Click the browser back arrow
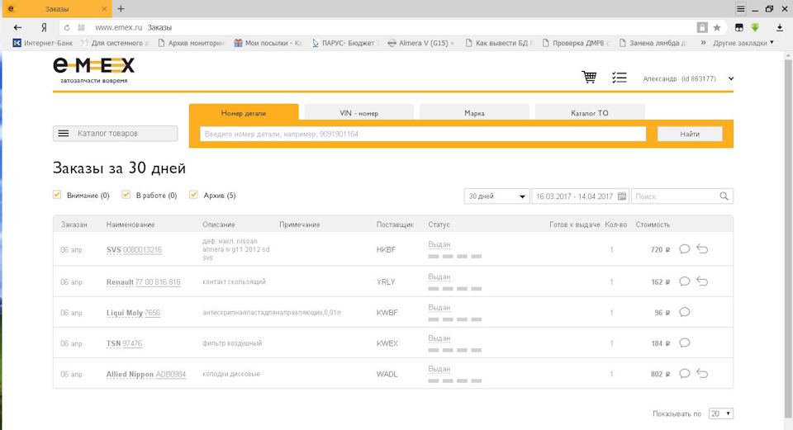793x430 pixels. [17, 28]
